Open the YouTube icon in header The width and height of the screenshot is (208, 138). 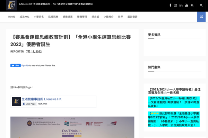tap(187, 6)
